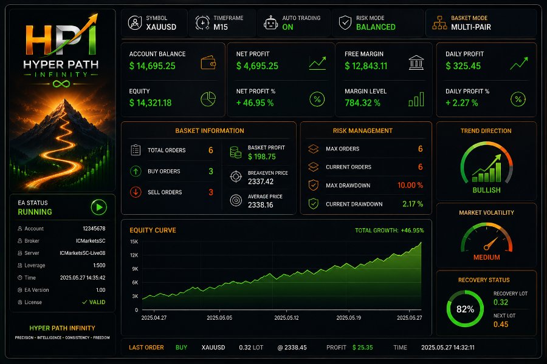This screenshot has height=364, width=547.
Task: Select the Basket Information panel header
Action: pos(210,130)
